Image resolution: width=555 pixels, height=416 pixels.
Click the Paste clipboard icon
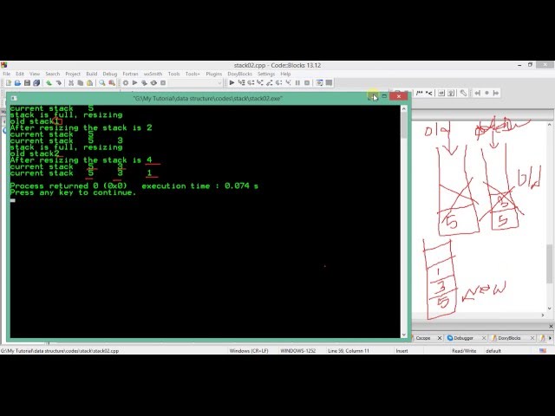pyautogui.click(x=90, y=83)
